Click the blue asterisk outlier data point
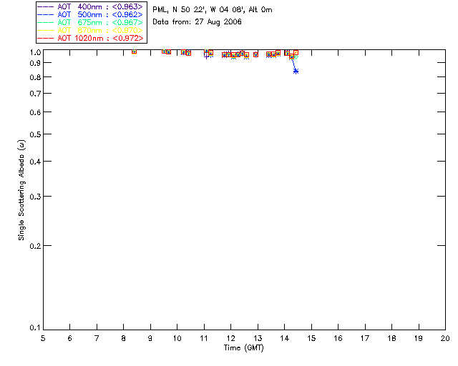 [x=296, y=71]
